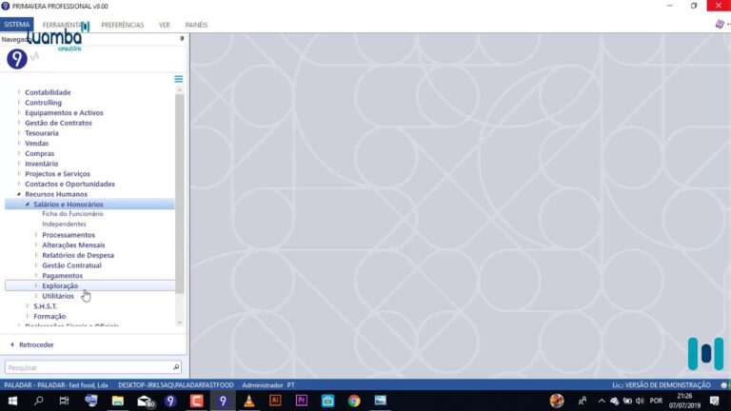
Task: Open the Windows Start menu
Action: click(x=12, y=401)
